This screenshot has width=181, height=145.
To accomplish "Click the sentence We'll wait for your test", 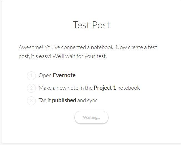I will [80, 56].
